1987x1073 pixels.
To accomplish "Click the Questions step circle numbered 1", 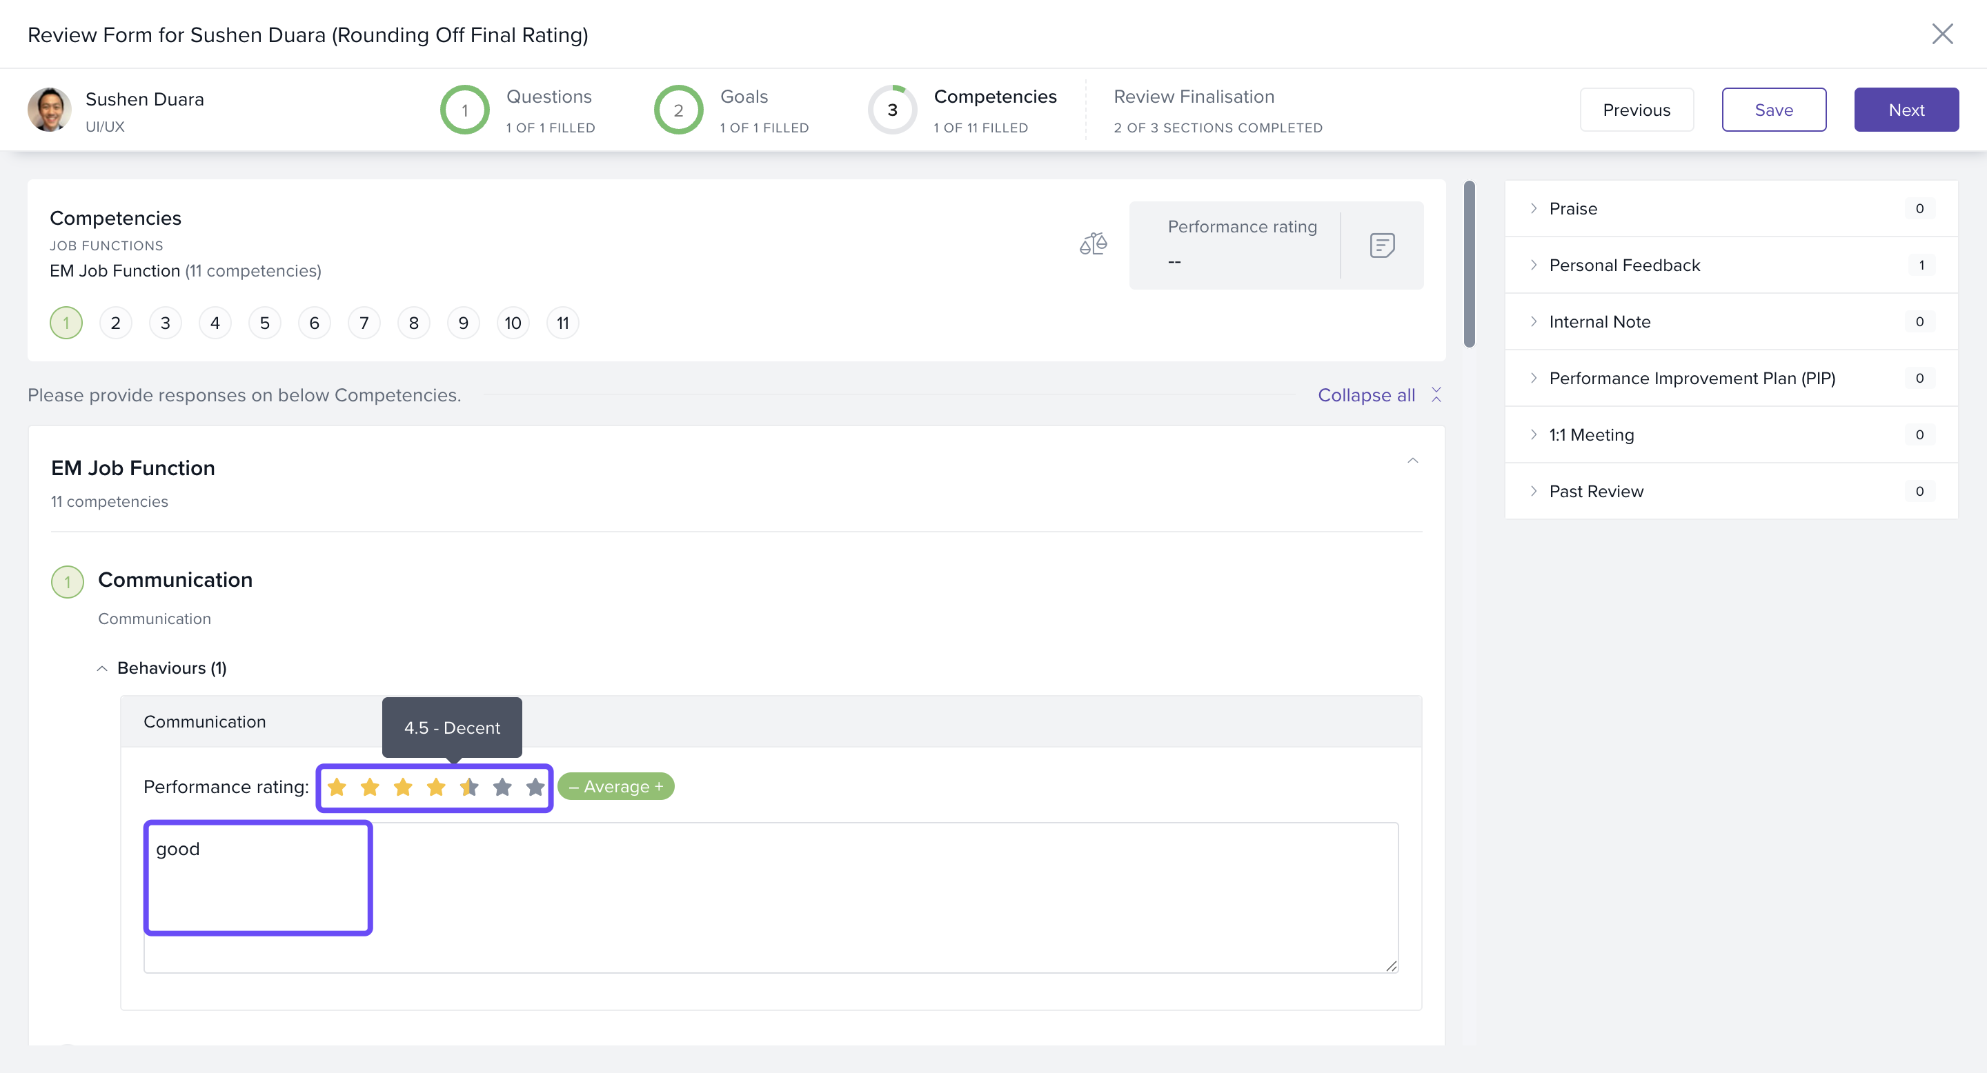I will (464, 110).
